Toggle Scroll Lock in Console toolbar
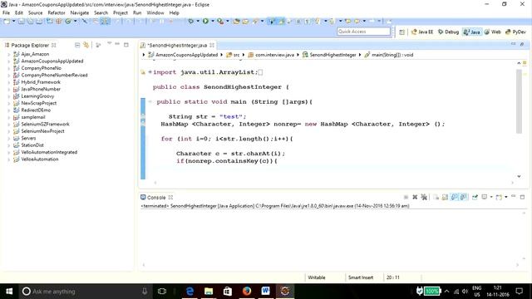The width and height of the screenshot is (532, 299). tap(445, 198)
